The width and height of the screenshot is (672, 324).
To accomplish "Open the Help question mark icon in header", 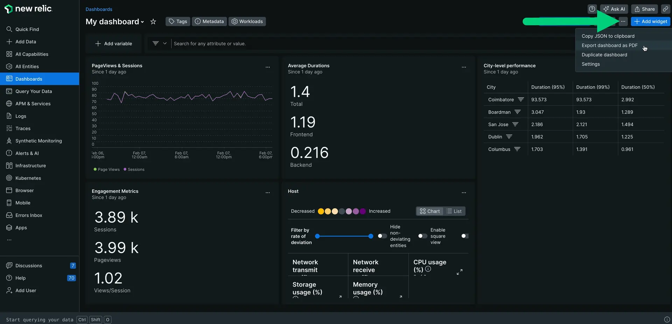I will pyautogui.click(x=592, y=9).
